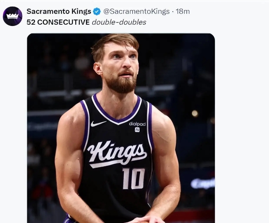Visit the @SacramentoKings handle link
This screenshot has width=269, height=223.
(x=136, y=12)
